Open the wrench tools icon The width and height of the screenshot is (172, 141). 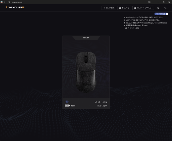pyautogui.click(x=165, y=8)
